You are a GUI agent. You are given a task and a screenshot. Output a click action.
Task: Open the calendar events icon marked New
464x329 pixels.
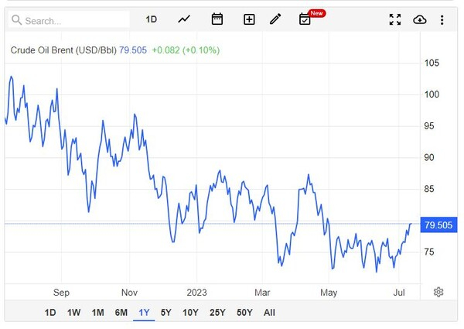tap(305, 19)
